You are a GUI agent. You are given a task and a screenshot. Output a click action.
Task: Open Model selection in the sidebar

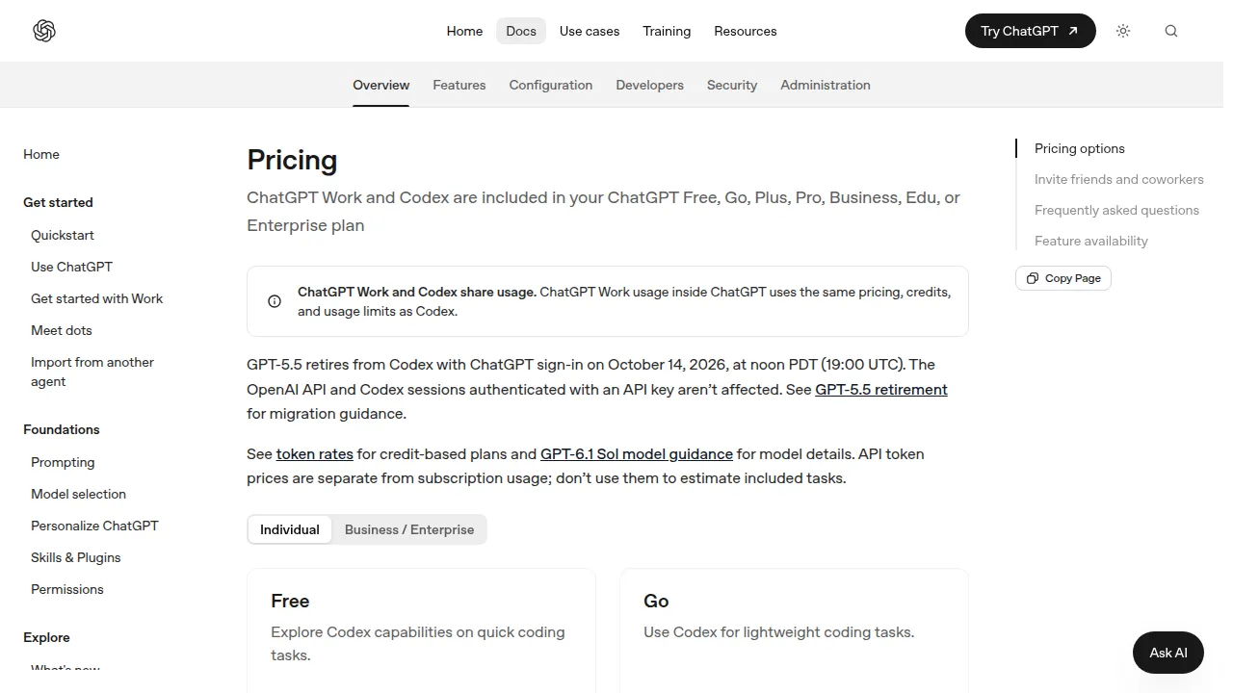[78, 494]
